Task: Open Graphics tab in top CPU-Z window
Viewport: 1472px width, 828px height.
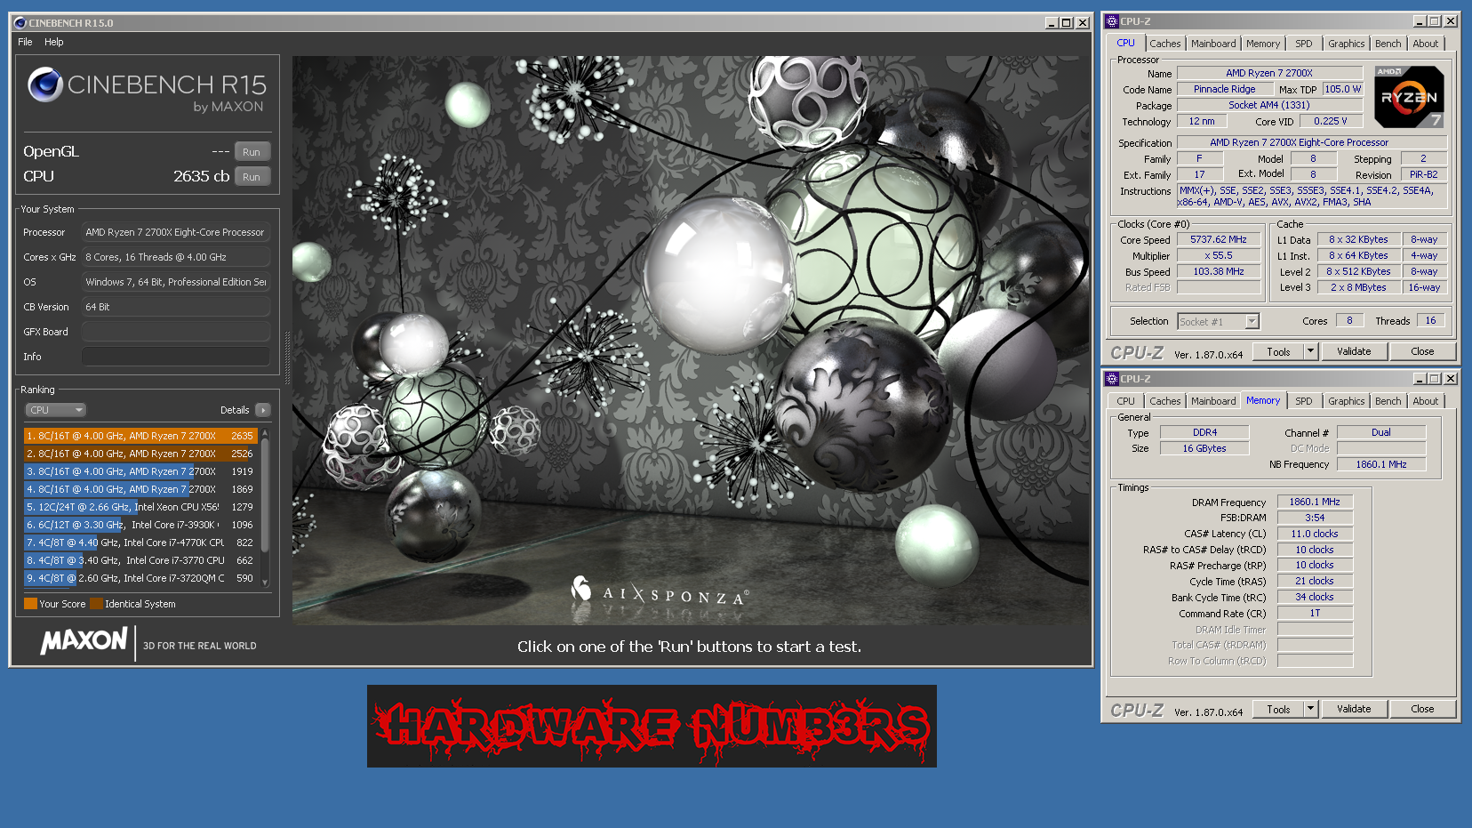Action: click(x=1346, y=44)
